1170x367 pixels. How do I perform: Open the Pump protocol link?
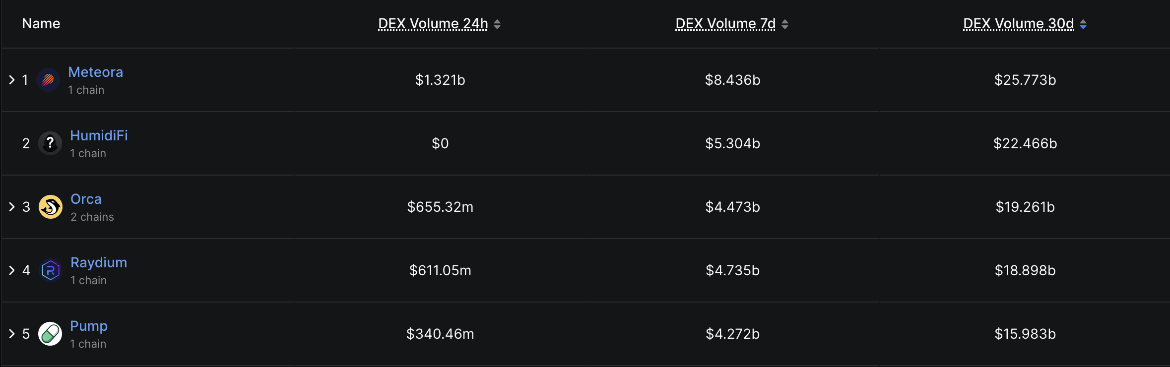click(x=89, y=326)
